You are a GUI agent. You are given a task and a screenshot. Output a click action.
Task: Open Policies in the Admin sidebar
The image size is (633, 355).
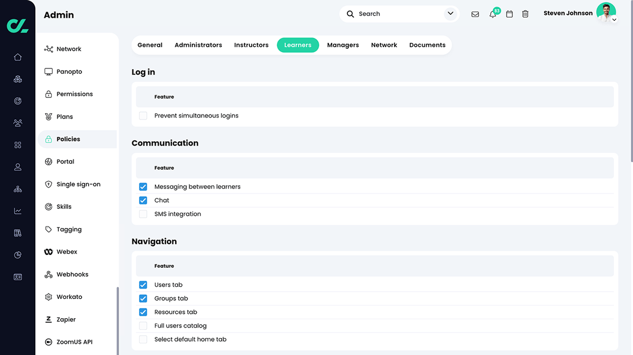(77, 140)
